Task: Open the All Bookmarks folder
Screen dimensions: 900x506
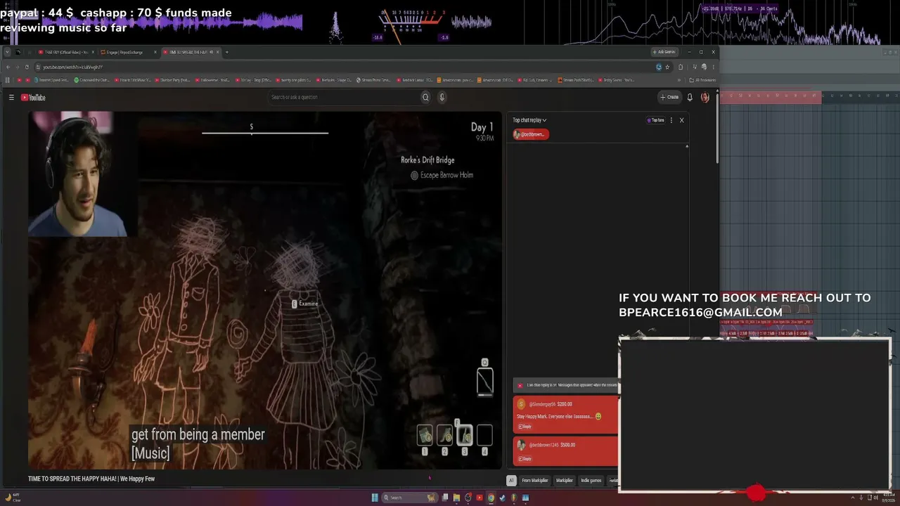Action: point(702,80)
